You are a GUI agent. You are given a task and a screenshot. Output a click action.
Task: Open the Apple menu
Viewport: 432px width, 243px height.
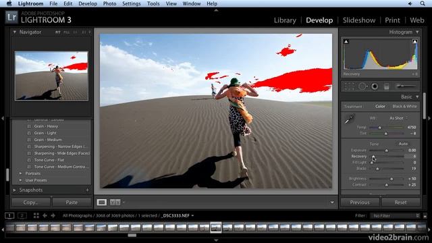point(9,3)
